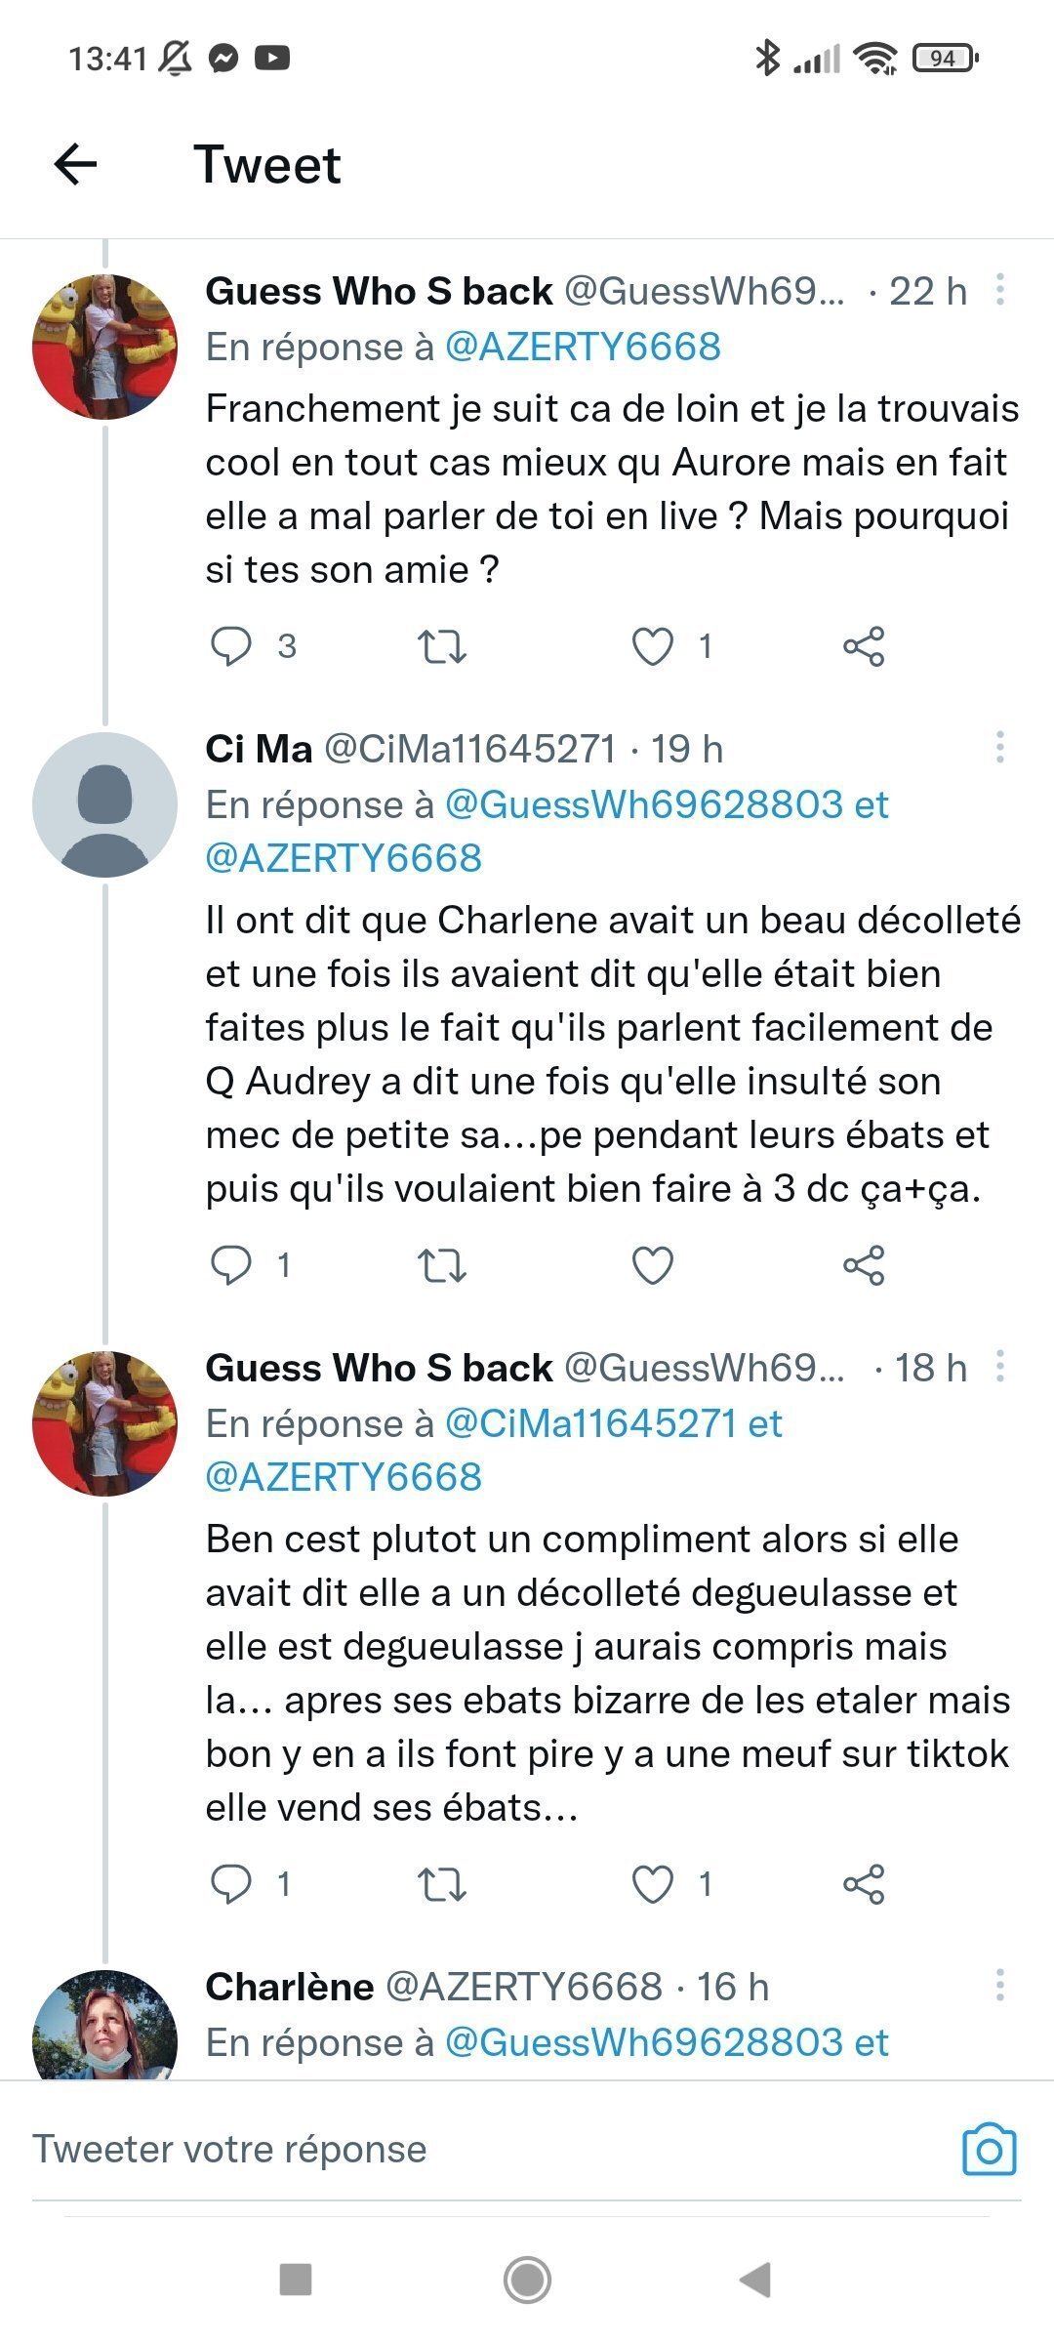Image resolution: width=1054 pixels, height=2343 pixels.
Task: Open three-dot menu on Charlène's tweet
Action: [x=1000, y=1985]
